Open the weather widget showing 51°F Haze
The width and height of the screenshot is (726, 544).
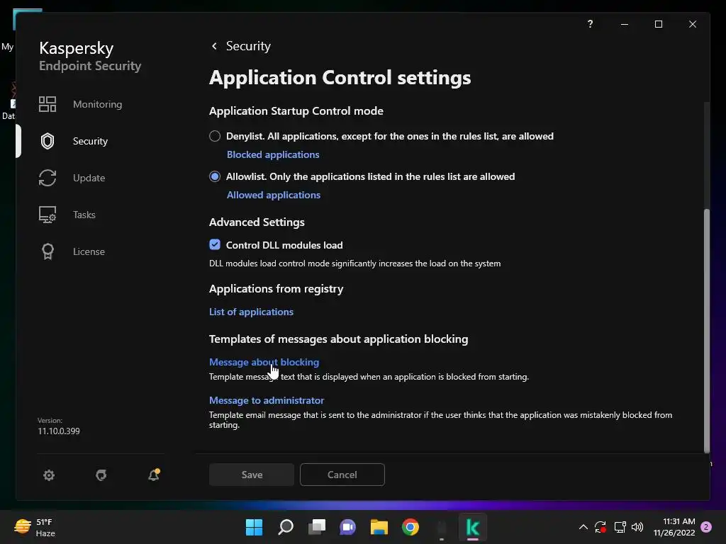coord(35,527)
